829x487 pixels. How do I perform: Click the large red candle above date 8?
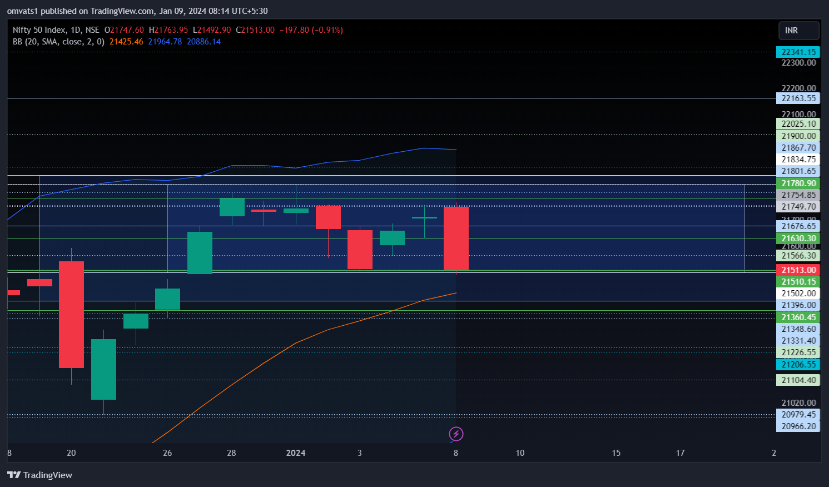click(x=456, y=238)
